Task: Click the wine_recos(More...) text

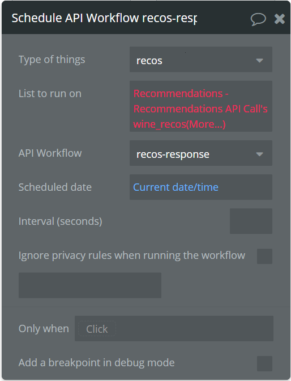Action: 179,124
